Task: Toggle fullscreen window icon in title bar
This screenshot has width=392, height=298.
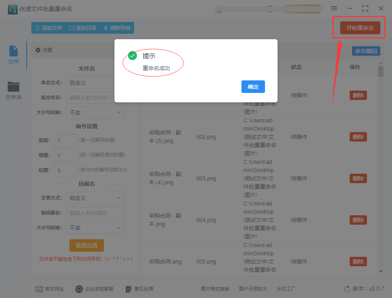Action: click(365, 8)
